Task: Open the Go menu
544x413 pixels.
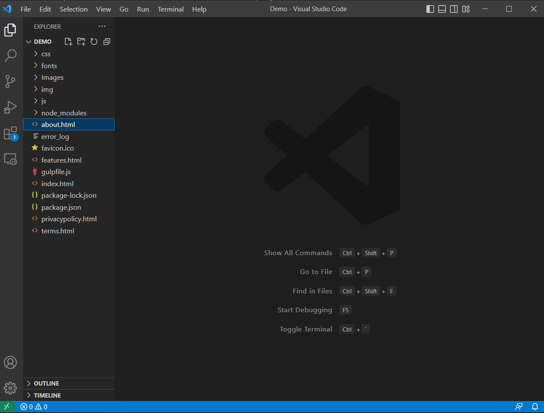Action: (124, 9)
